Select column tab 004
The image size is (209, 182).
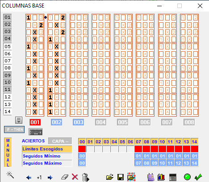click(101, 122)
